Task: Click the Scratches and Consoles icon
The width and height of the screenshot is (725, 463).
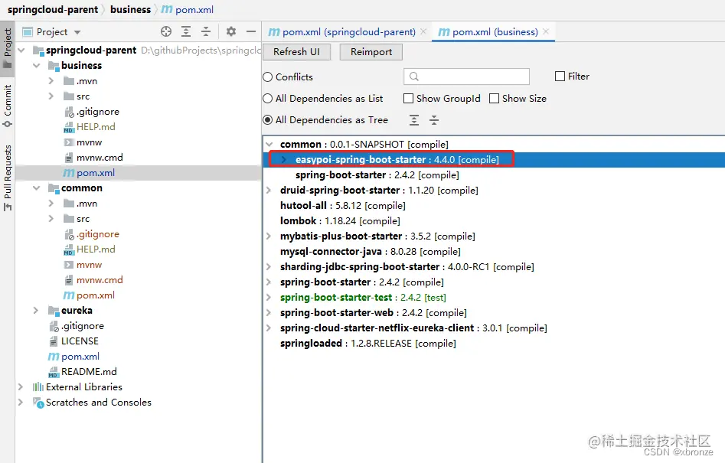Action: [x=38, y=403]
